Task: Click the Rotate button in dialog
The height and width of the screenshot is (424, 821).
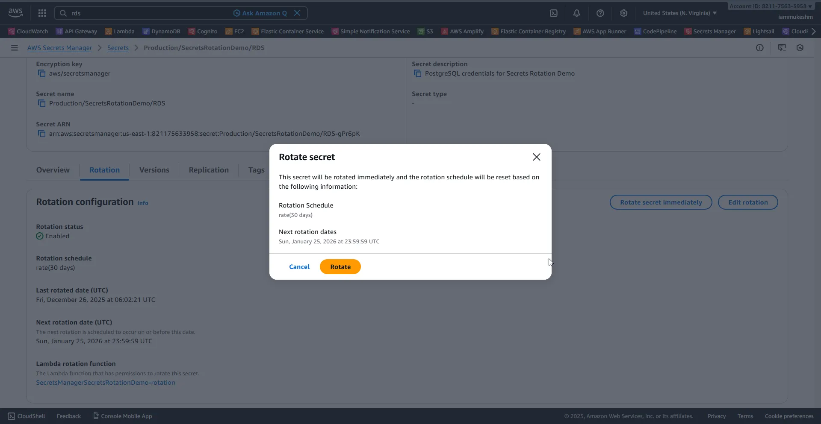Action: click(x=340, y=266)
